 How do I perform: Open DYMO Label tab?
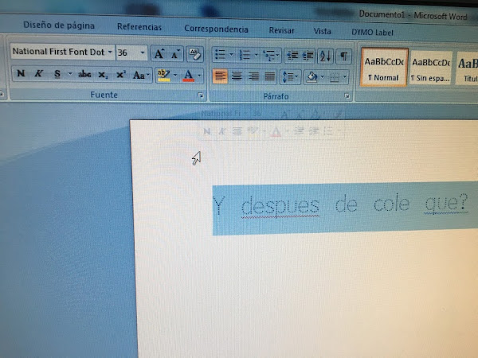point(372,33)
